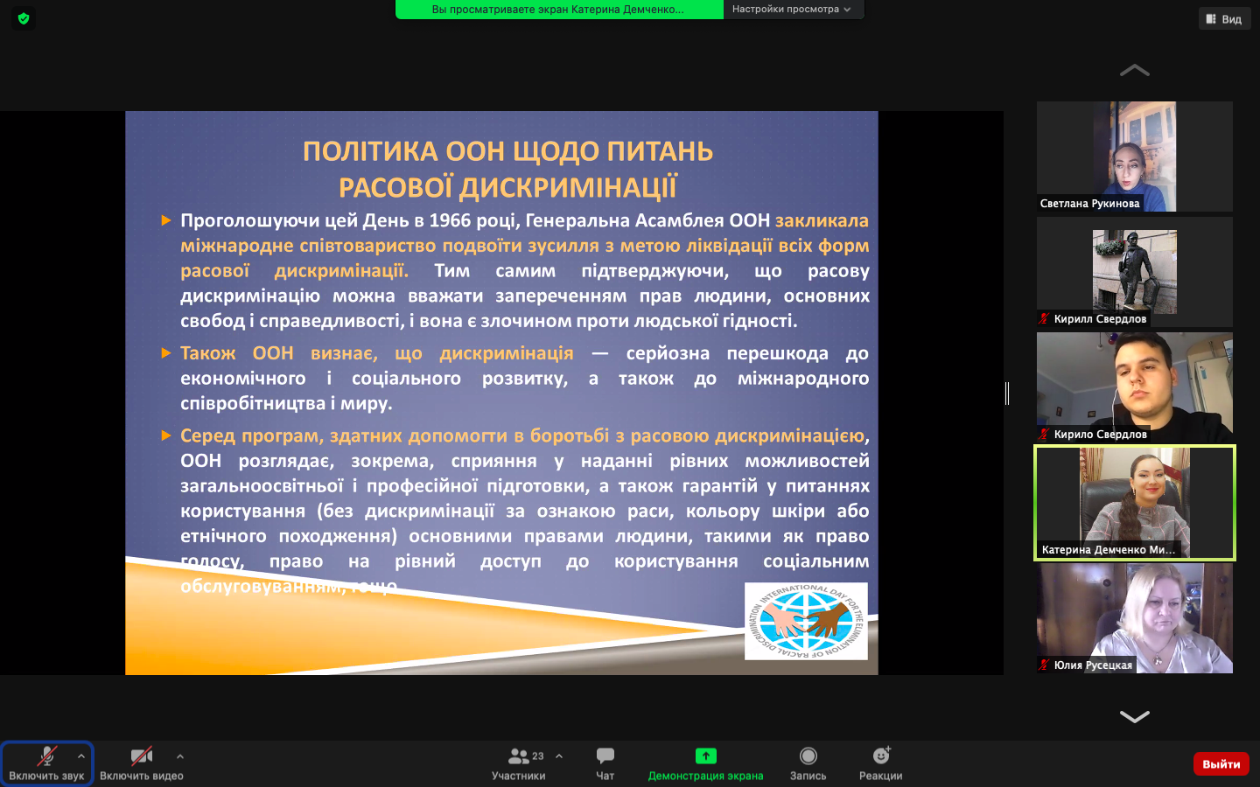
Task: Select Светлана Рукинова's video thumbnail
Action: [x=1134, y=156]
